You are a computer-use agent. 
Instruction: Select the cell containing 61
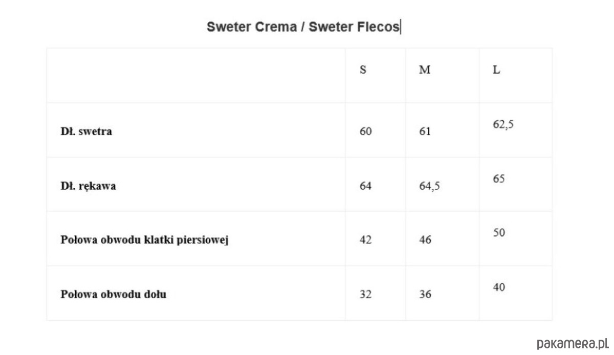pos(425,131)
